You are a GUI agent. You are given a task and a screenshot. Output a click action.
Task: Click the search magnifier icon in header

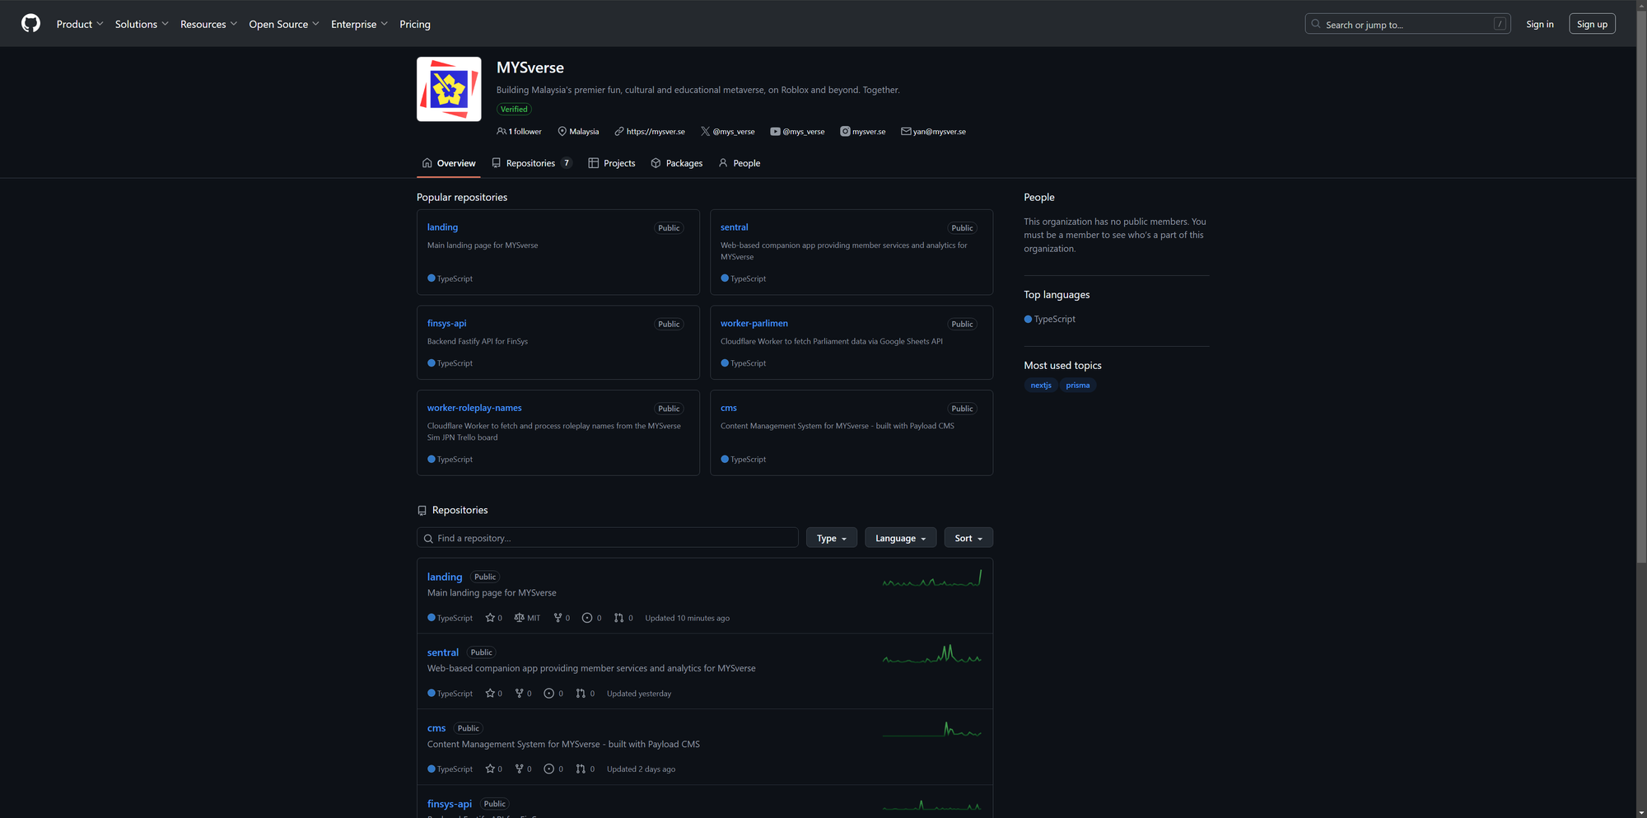pyautogui.click(x=1316, y=24)
